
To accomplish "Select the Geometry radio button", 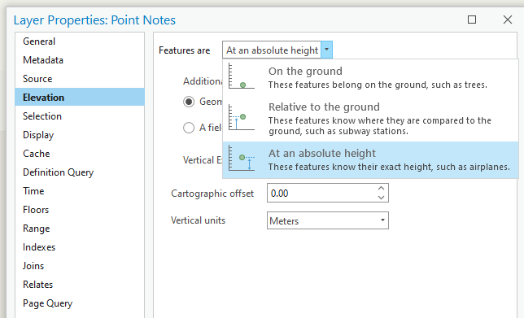I will click(189, 102).
